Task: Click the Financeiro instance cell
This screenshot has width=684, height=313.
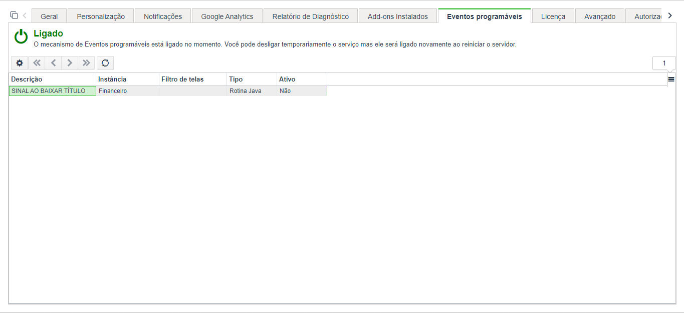Action: click(127, 91)
